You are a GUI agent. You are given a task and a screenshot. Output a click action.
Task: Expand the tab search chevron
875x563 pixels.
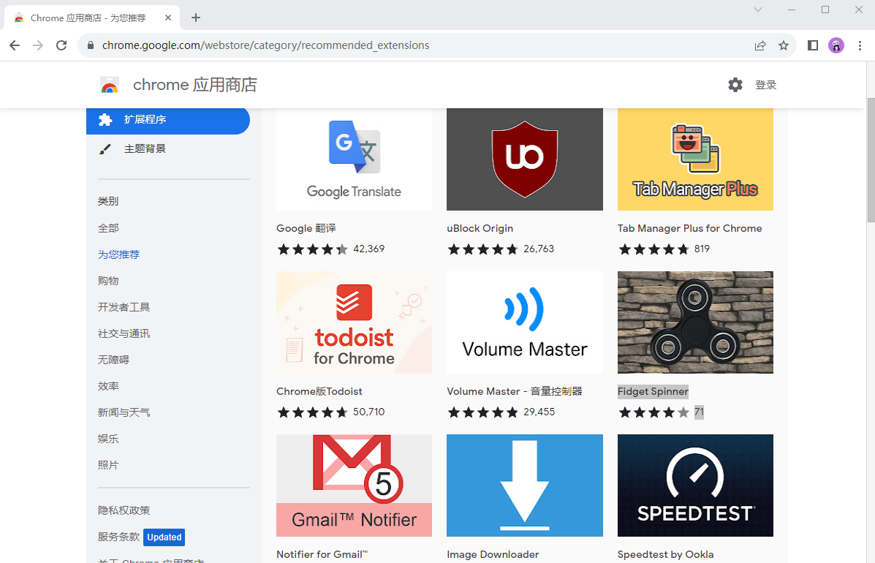tap(758, 10)
